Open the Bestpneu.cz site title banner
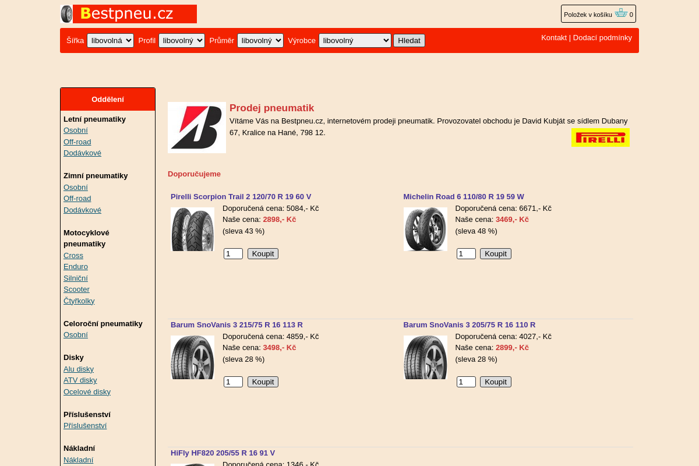Viewport: 699px width, 466px height. [x=135, y=14]
